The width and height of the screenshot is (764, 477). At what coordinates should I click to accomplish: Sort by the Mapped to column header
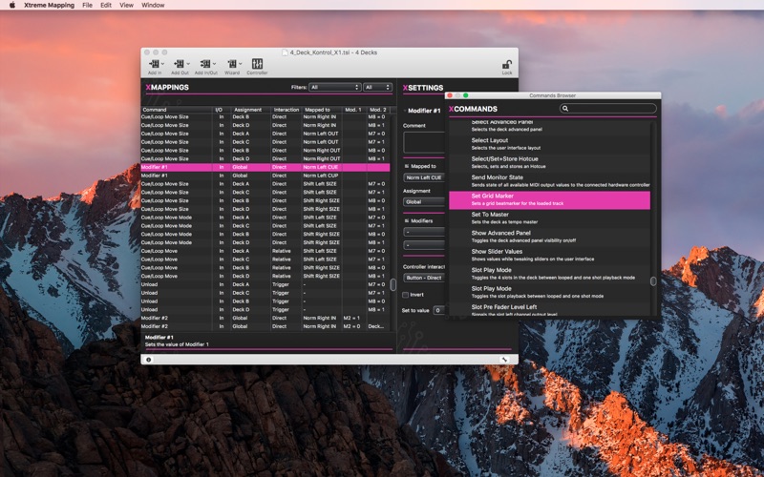point(321,110)
